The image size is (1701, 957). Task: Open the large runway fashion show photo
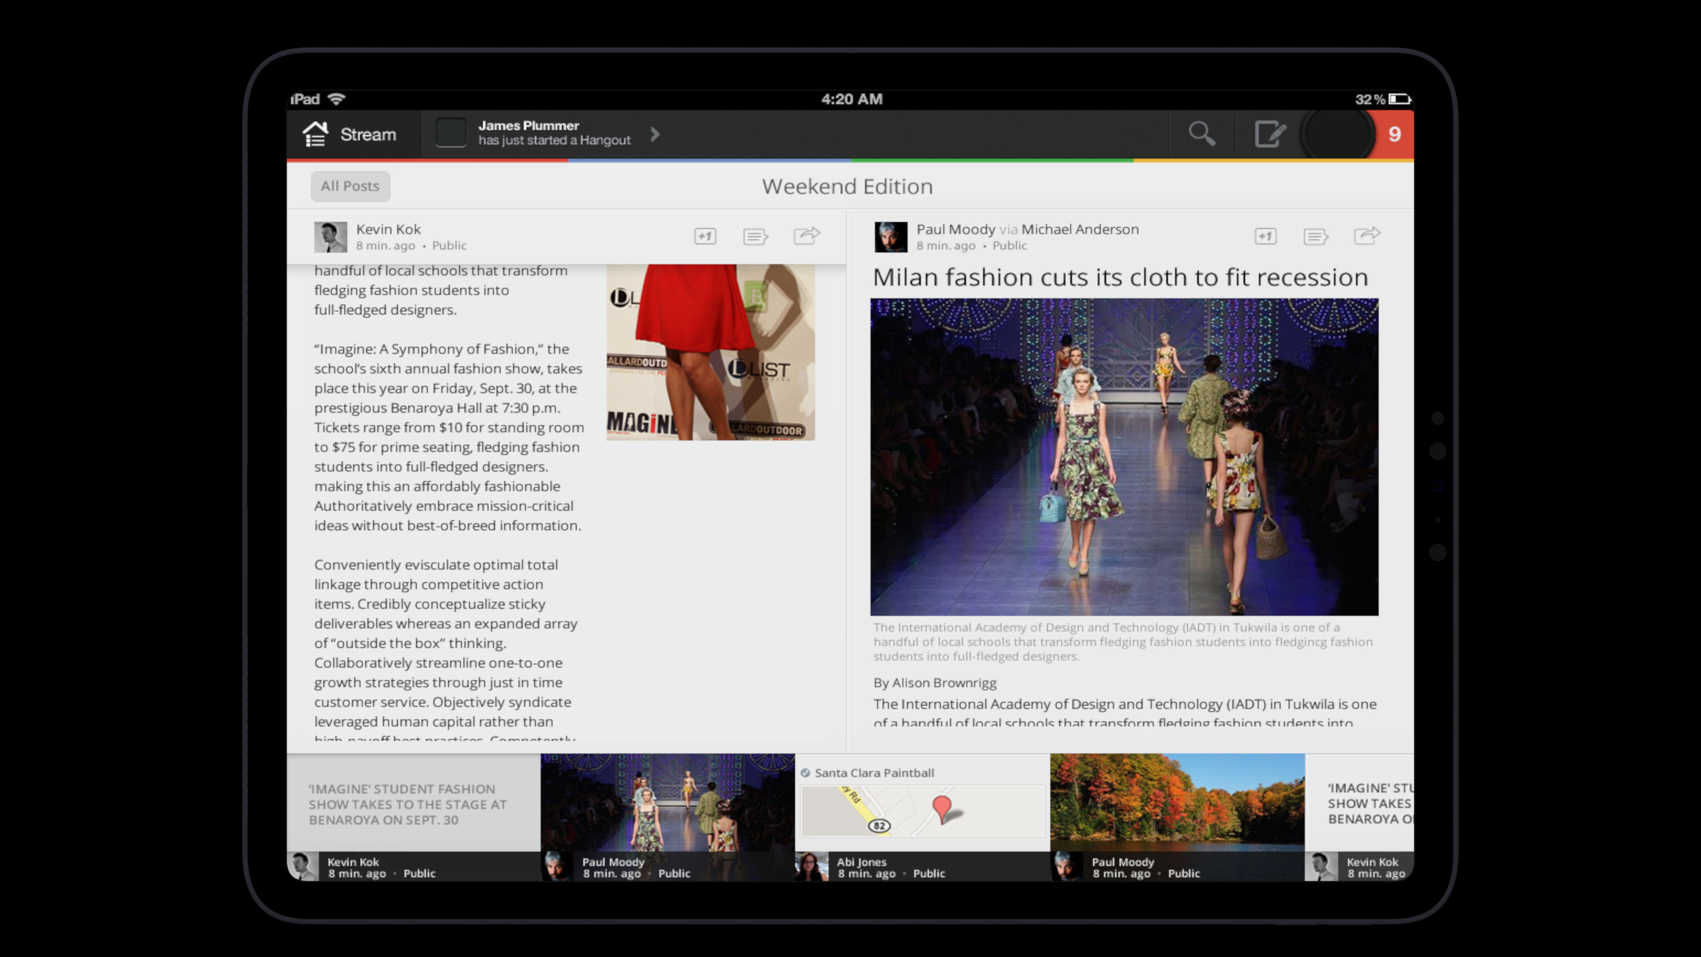(1124, 457)
